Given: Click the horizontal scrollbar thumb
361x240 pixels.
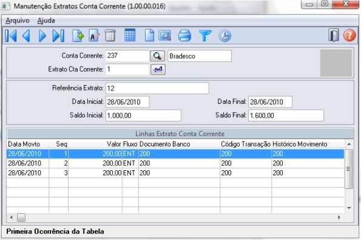Looking at the screenshot, I should click(21, 218).
